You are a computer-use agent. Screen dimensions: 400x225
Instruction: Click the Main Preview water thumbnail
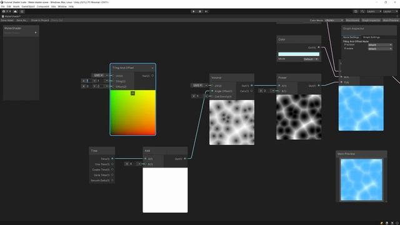[361, 179]
